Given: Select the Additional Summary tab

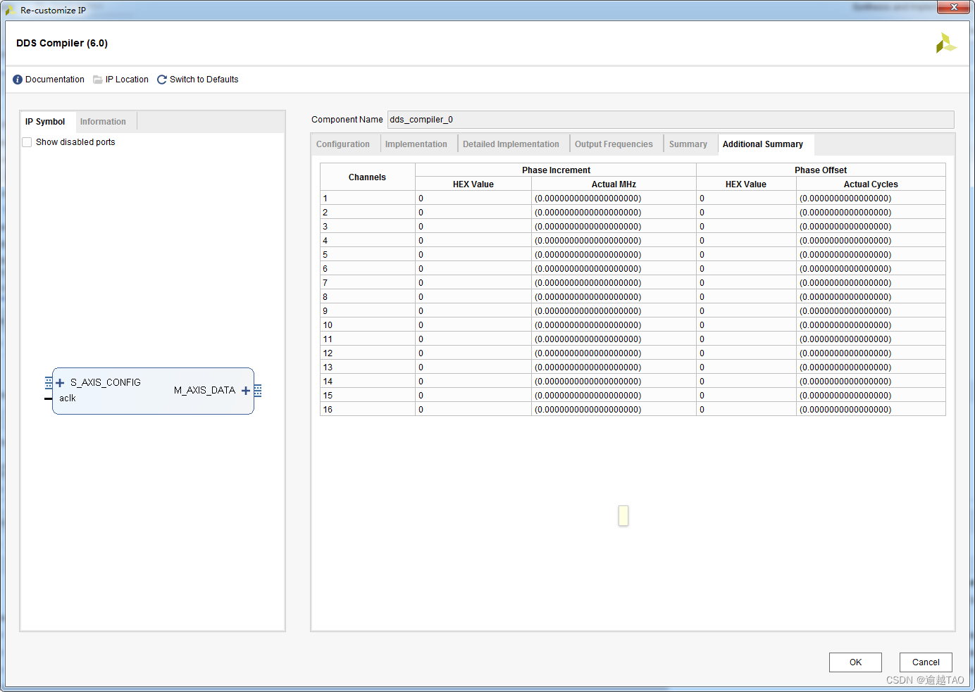Looking at the screenshot, I should pos(763,144).
